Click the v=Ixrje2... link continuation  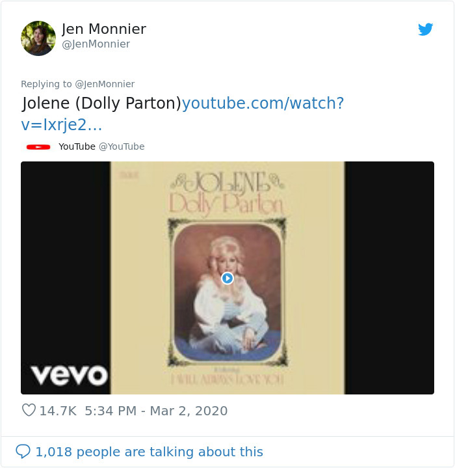tap(62, 124)
